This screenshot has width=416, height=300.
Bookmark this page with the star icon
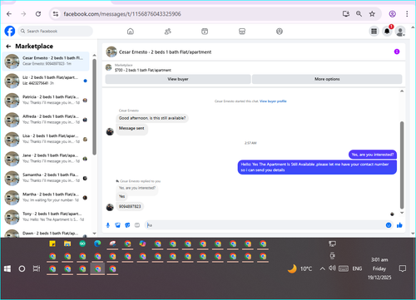pos(372,14)
